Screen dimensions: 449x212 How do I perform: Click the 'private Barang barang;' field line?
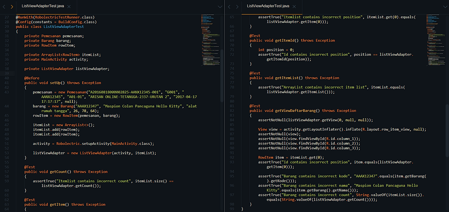48,41
